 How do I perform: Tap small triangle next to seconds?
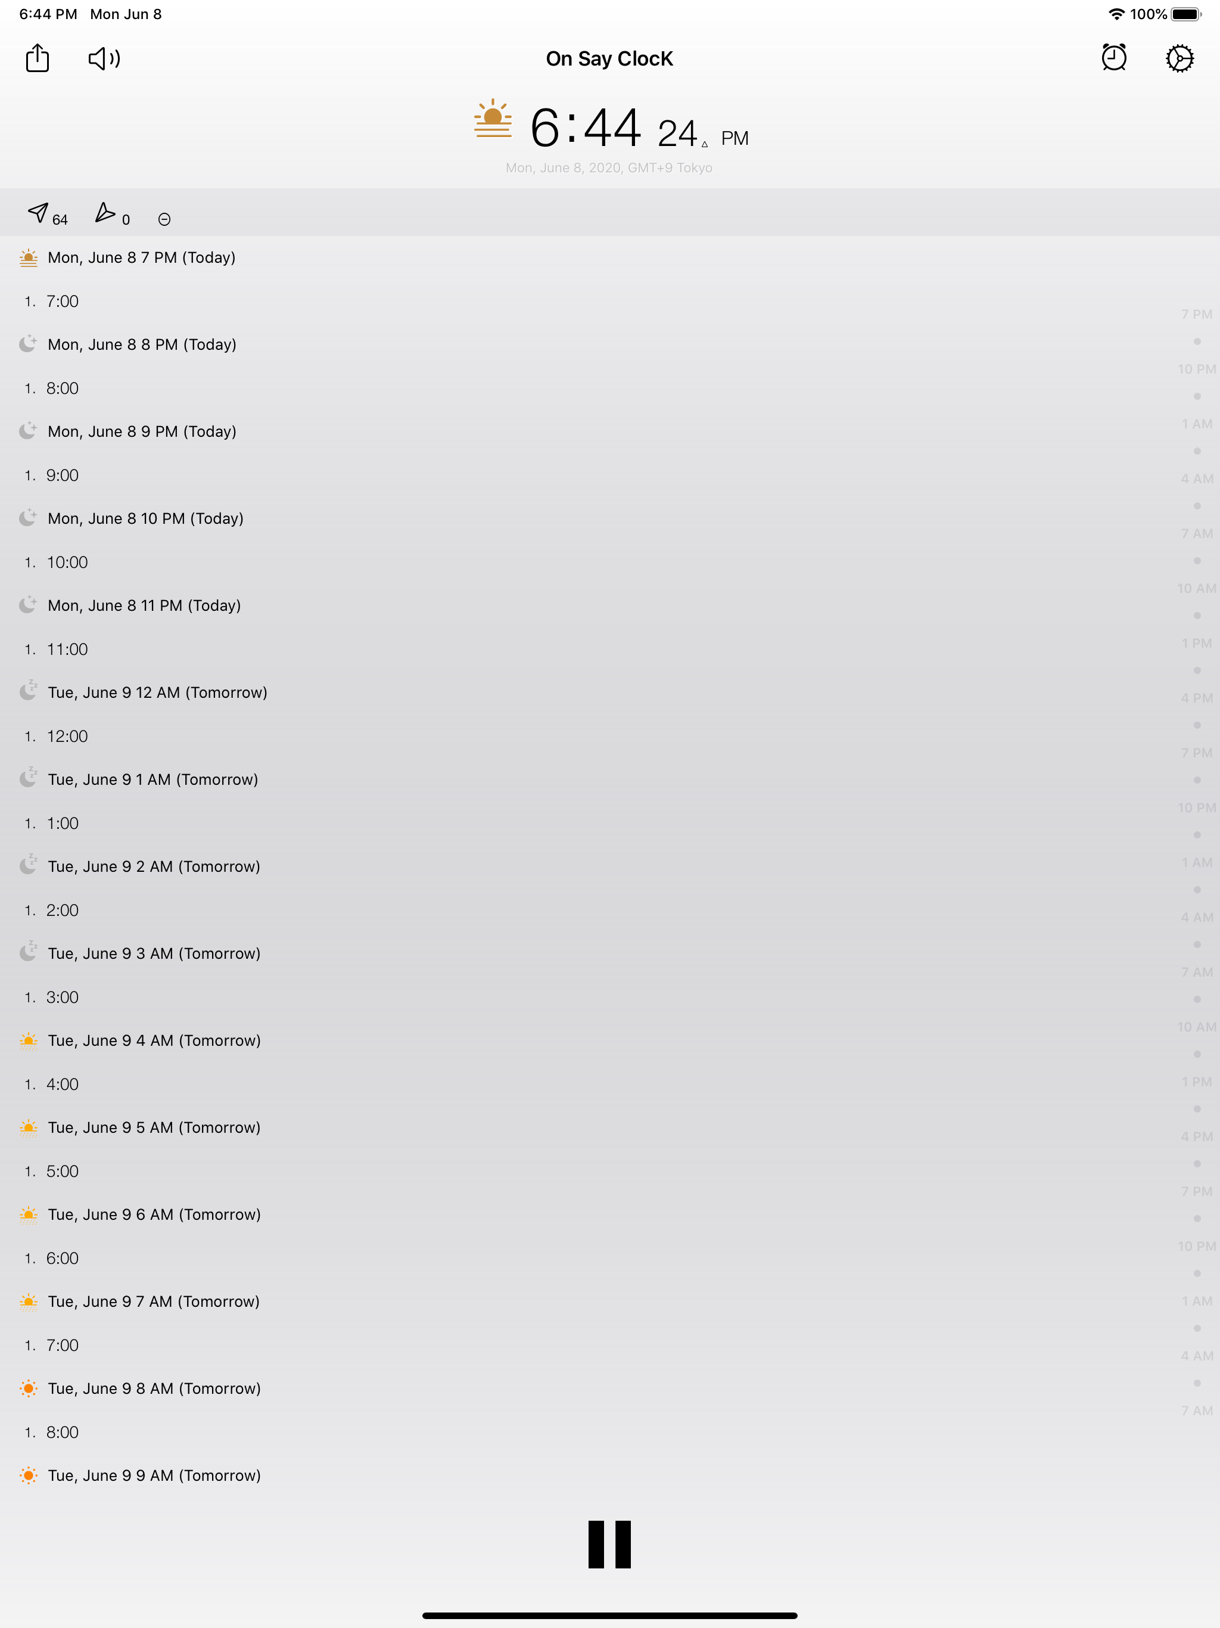(x=704, y=144)
